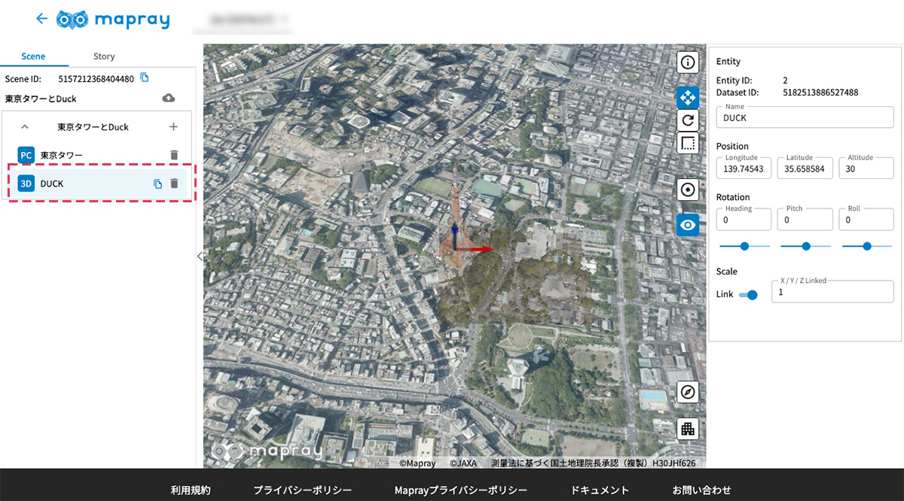Add a new entity with plus icon
This screenshot has height=501, width=904.
tap(173, 127)
